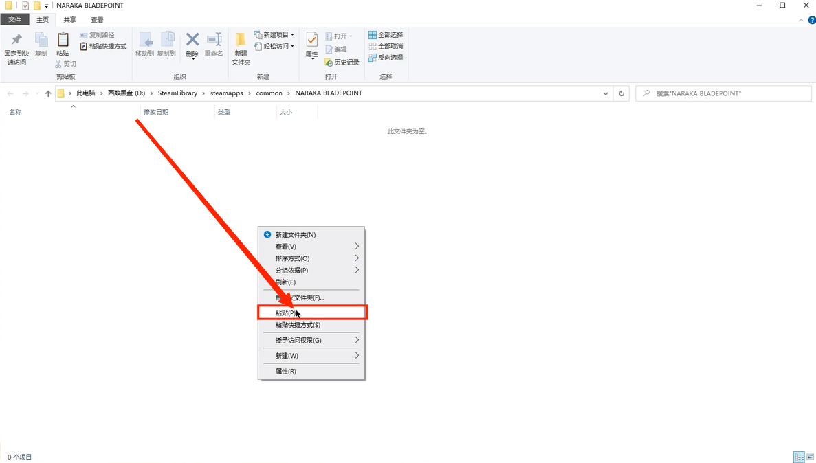Open the File tab
Viewport: 816px width, 463px height.
coord(14,20)
